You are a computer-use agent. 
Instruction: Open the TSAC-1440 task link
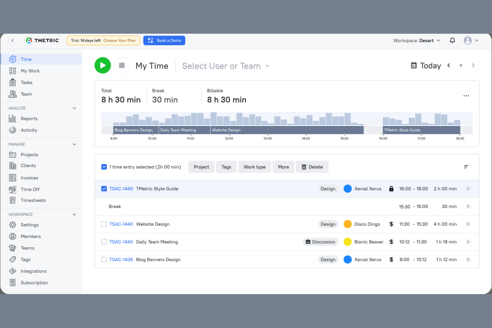pyautogui.click(x=121, y=188)
